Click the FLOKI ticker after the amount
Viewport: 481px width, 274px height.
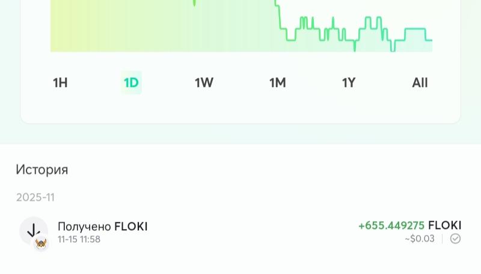[445, 225]
